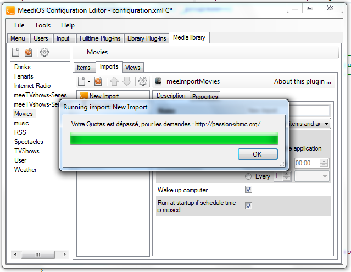Switch to the Menu tab
This screenshot has height=272, width=351.
point(18,38)
